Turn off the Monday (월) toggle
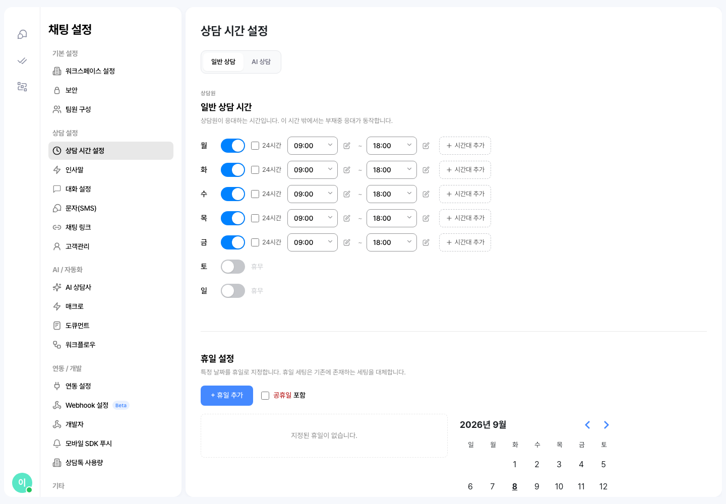The image size is (726, 504). [233, 146]
